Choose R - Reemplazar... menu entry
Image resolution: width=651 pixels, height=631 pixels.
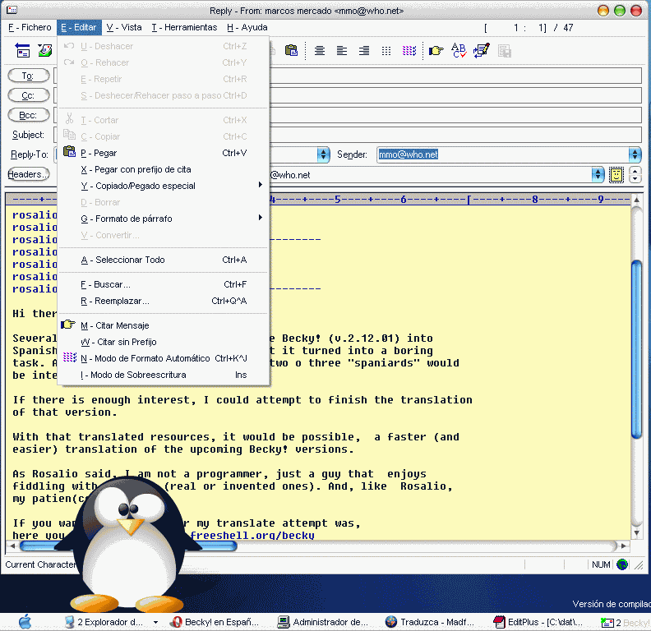click(164, 301)
